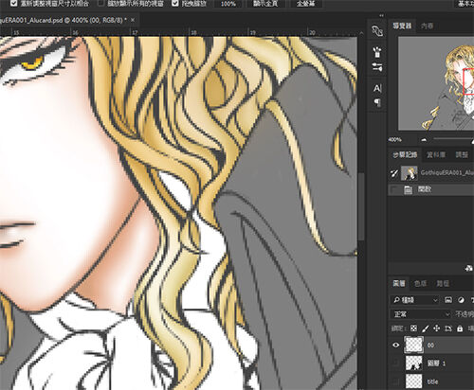Select the layer named 00
The width and height of the screenshot is (474, 390).
(x=430, y=346)
